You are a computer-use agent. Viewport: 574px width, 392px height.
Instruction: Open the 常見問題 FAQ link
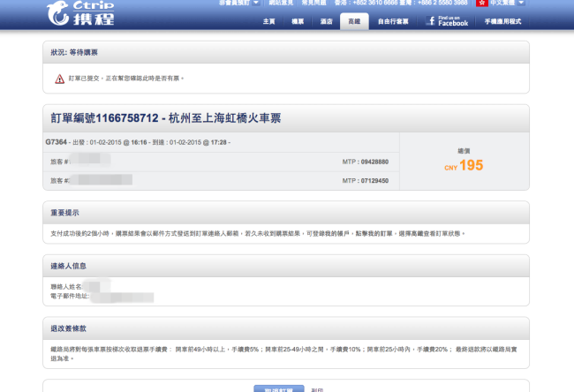[x=313, y=3]
